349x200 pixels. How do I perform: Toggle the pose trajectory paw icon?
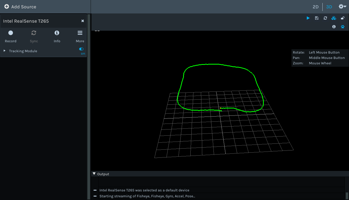343,27
